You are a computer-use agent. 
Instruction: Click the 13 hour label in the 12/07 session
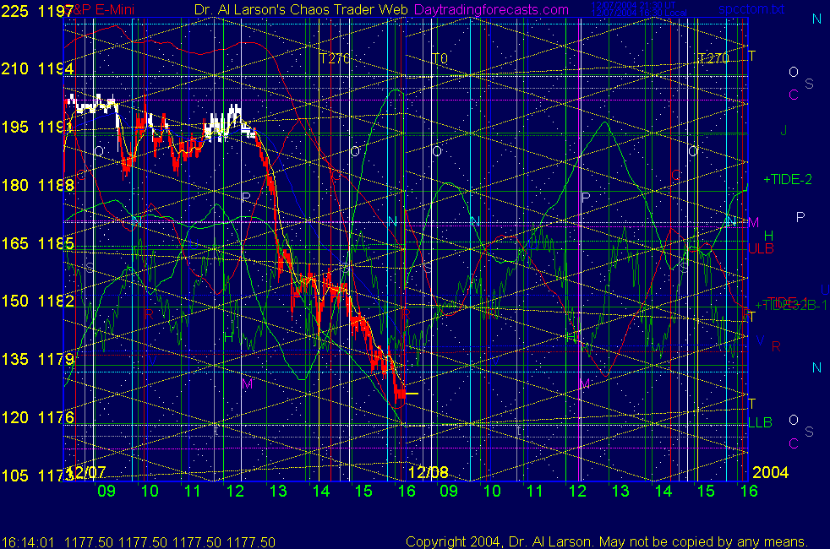click(278, 491)
